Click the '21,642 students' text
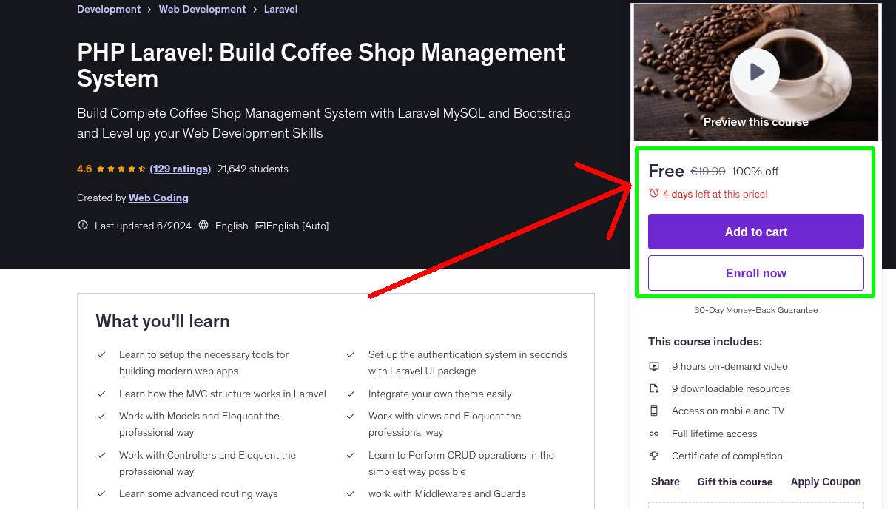Screen dimensions: 896x509 [x=252, y=169]
